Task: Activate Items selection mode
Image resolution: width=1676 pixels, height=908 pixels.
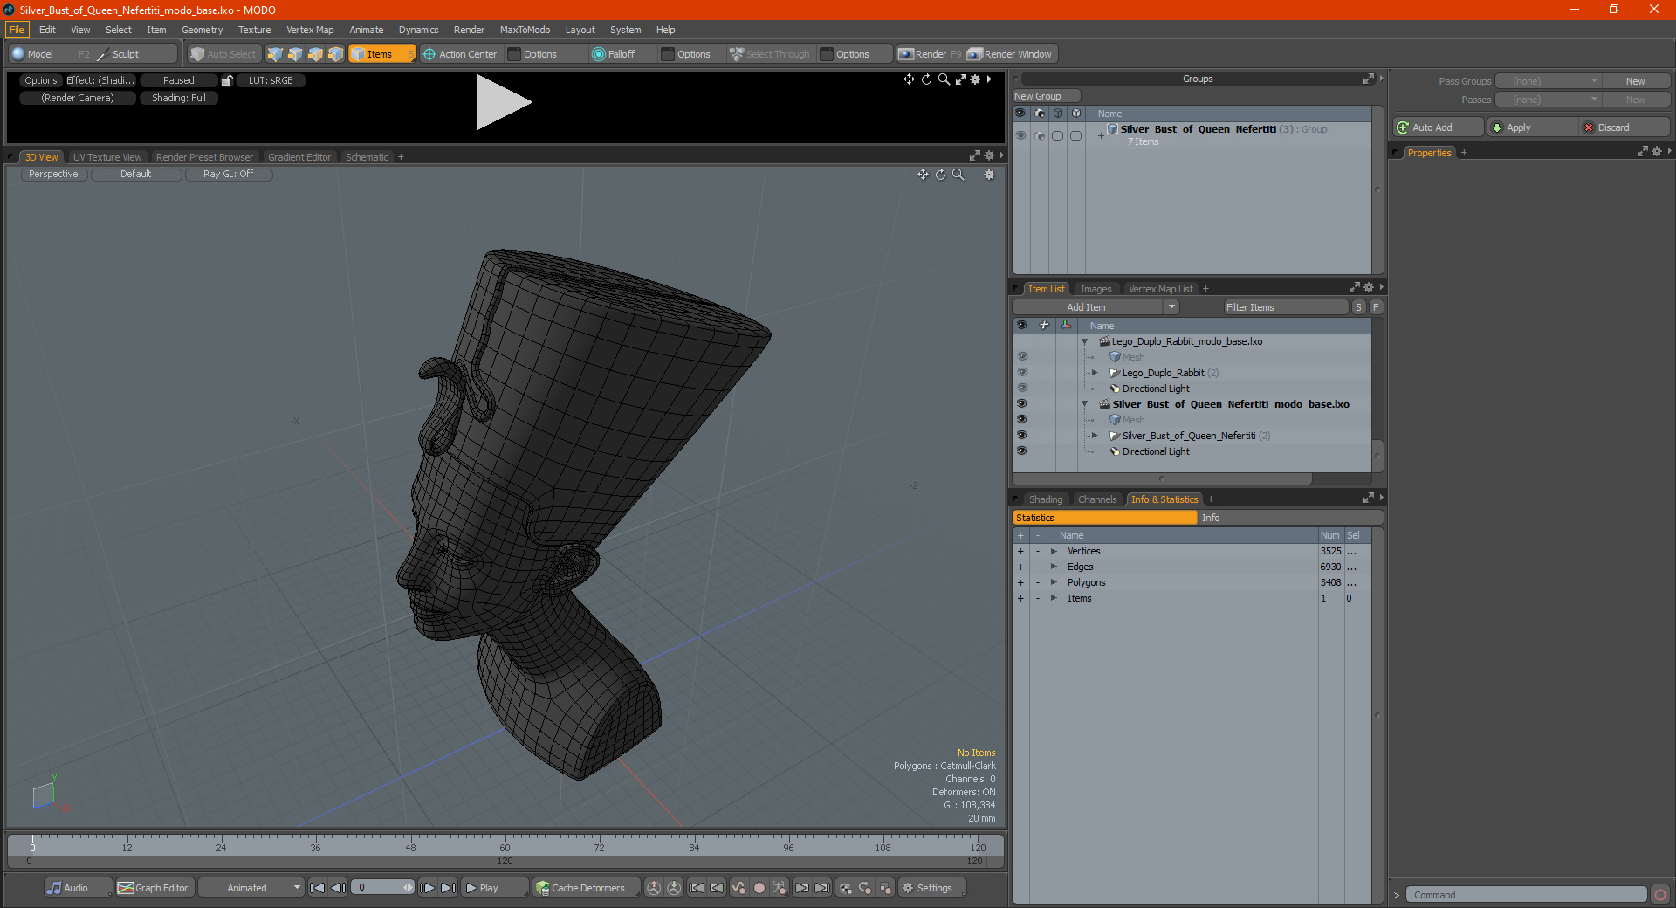Action: click(381, 54)
